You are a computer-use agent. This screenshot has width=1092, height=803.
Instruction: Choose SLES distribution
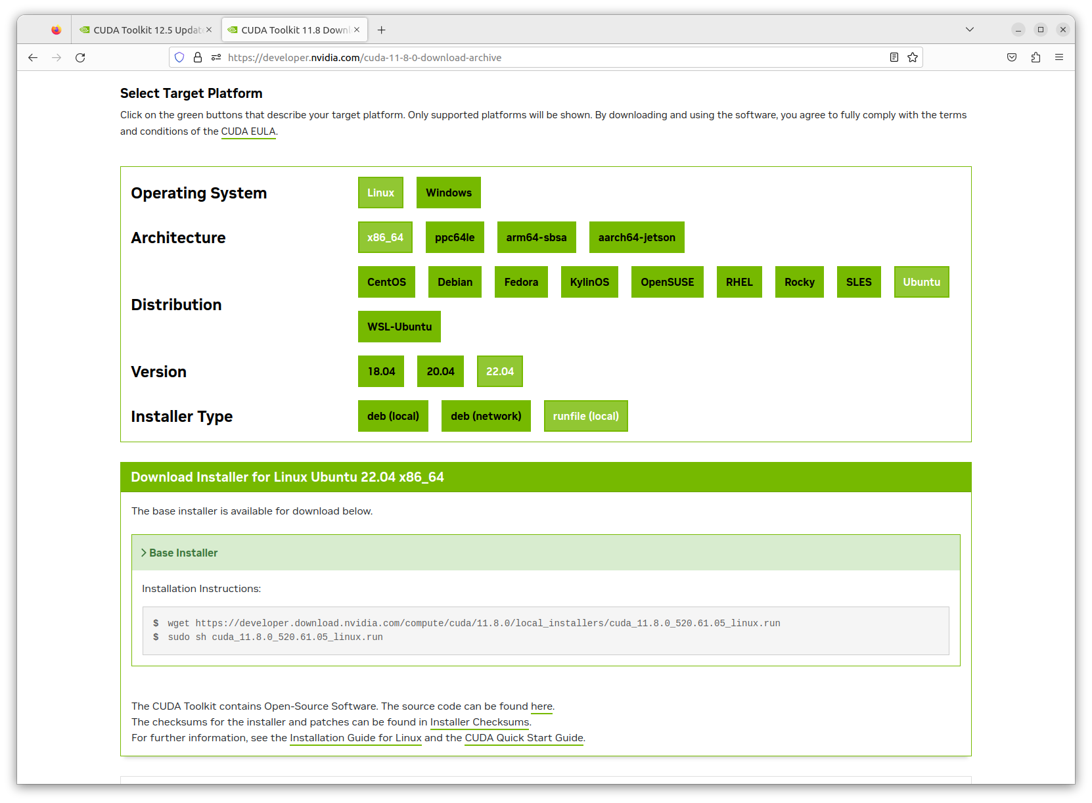pos(859,282)
